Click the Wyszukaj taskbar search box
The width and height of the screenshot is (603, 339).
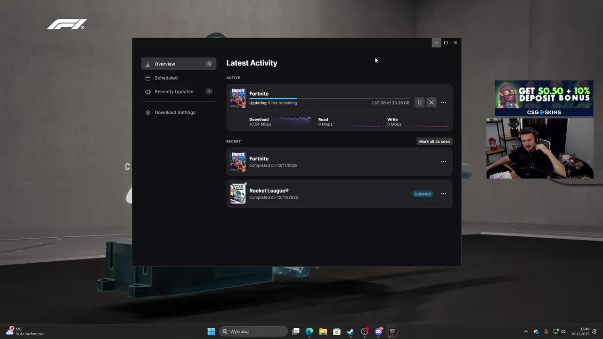(x=253, y=331)
